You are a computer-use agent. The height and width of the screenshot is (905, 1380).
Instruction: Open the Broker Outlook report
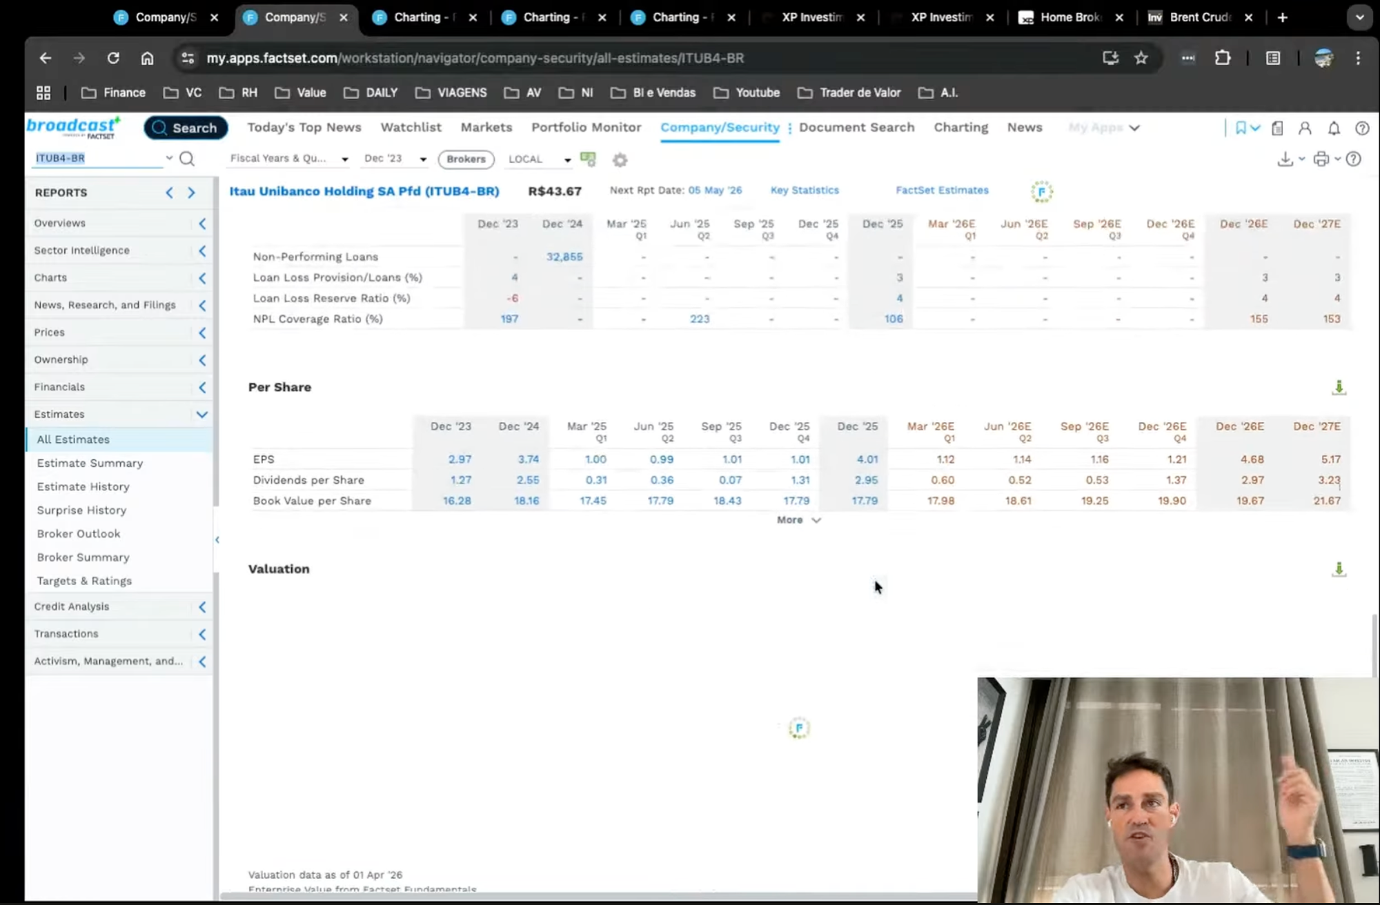pyautogui.click(x=79, y=534)
